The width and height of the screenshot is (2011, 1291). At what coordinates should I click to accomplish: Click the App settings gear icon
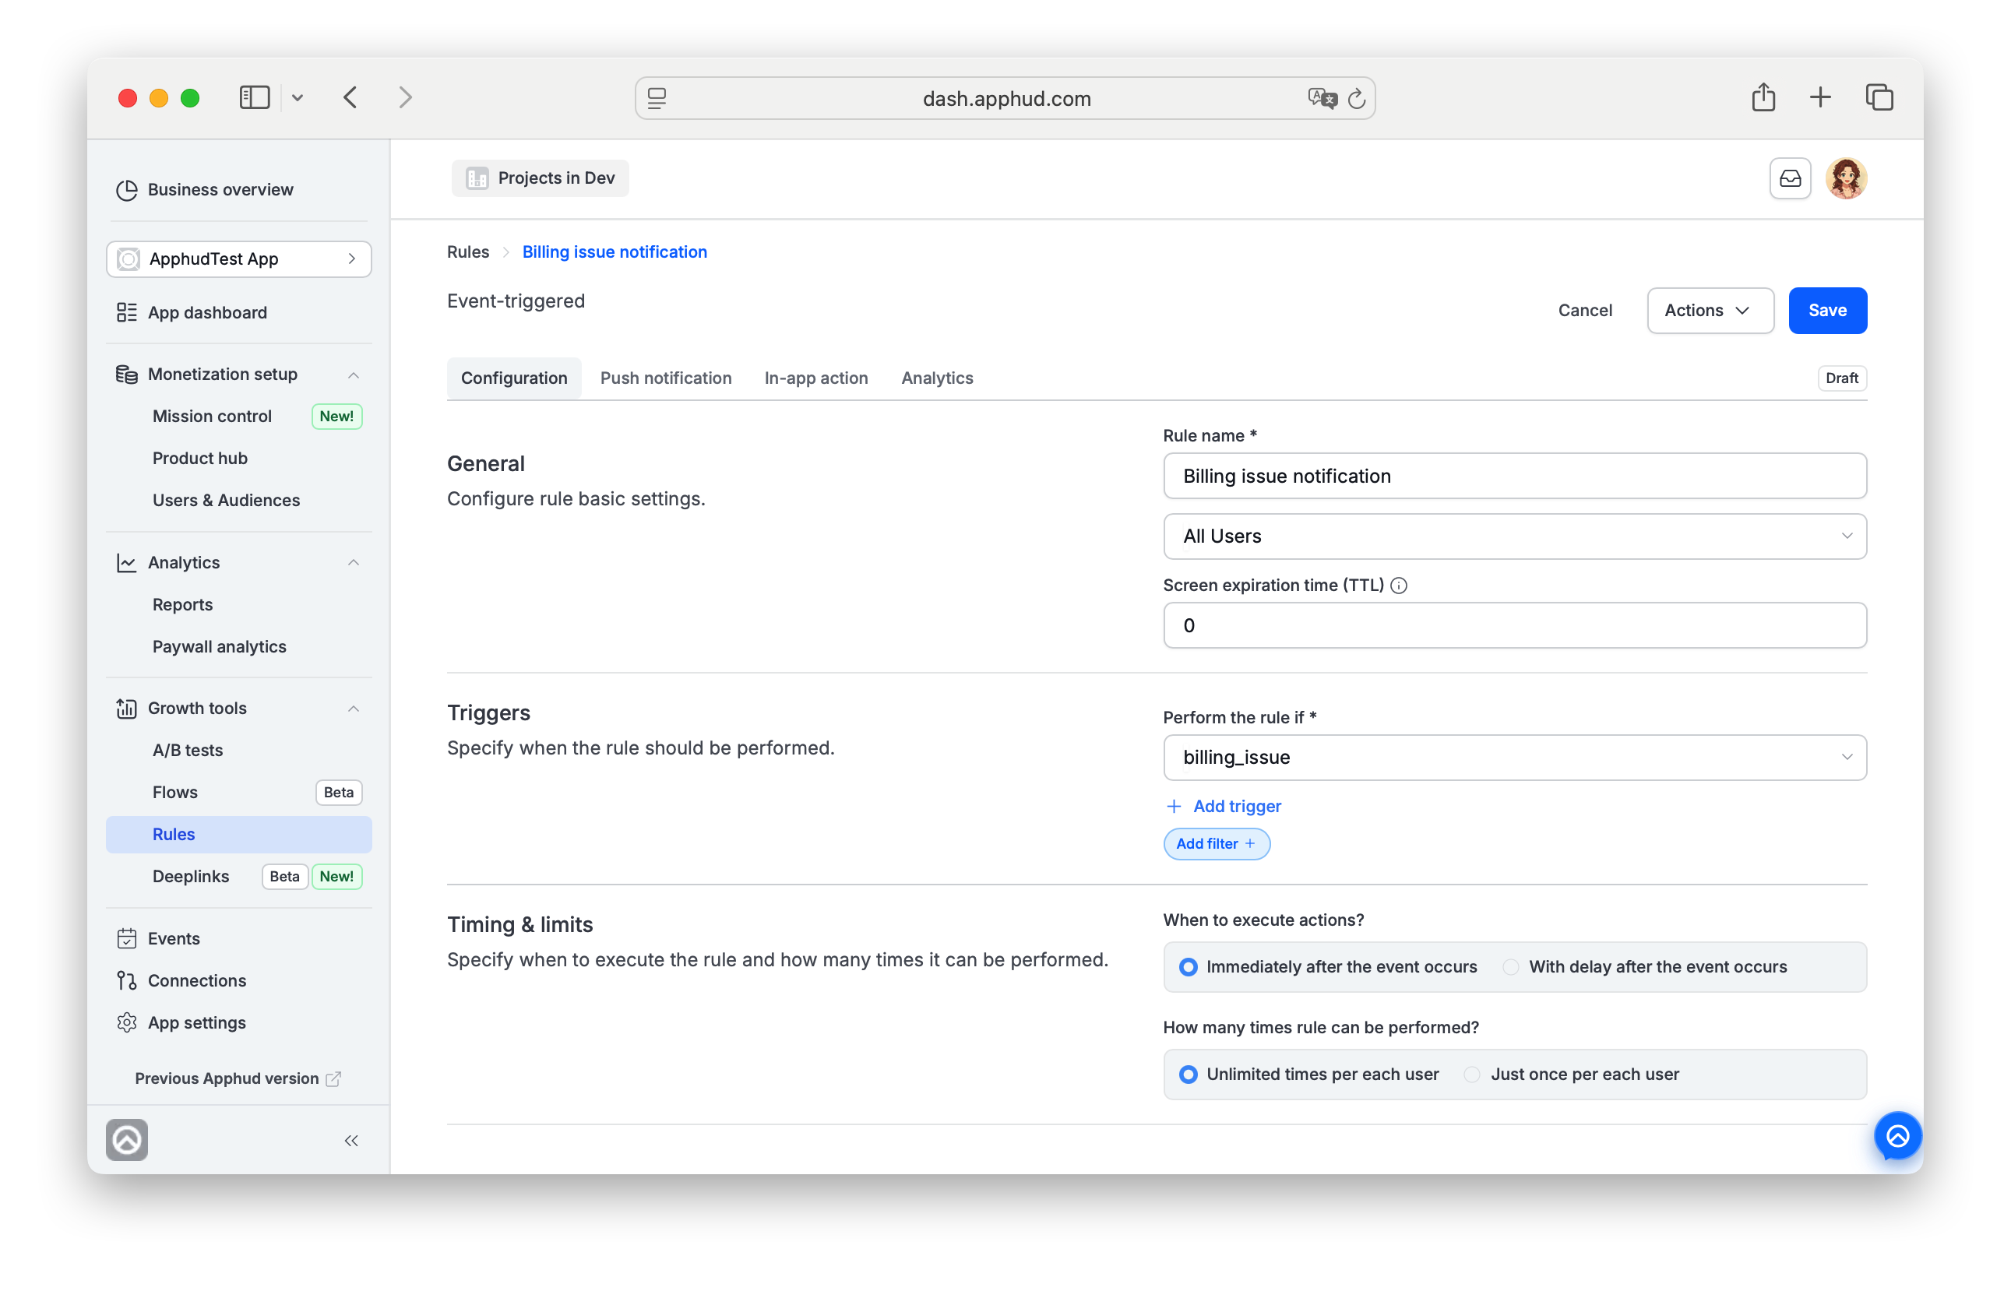tap(127, 1022)
